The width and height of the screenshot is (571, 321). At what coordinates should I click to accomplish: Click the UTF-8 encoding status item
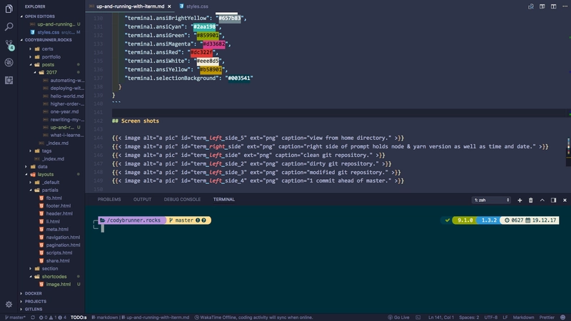(x=490, y=317)
